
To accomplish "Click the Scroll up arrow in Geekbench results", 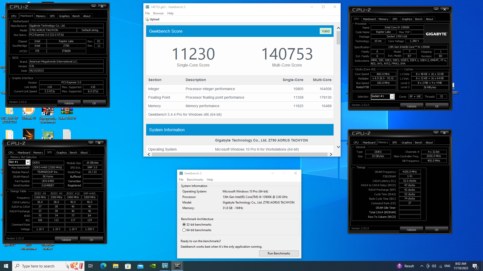I will tap(338, 28).
